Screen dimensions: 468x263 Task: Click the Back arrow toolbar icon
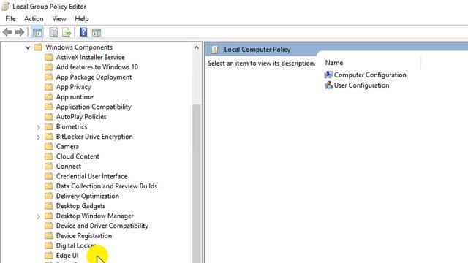pyautogui.click(x=7, y=32)
